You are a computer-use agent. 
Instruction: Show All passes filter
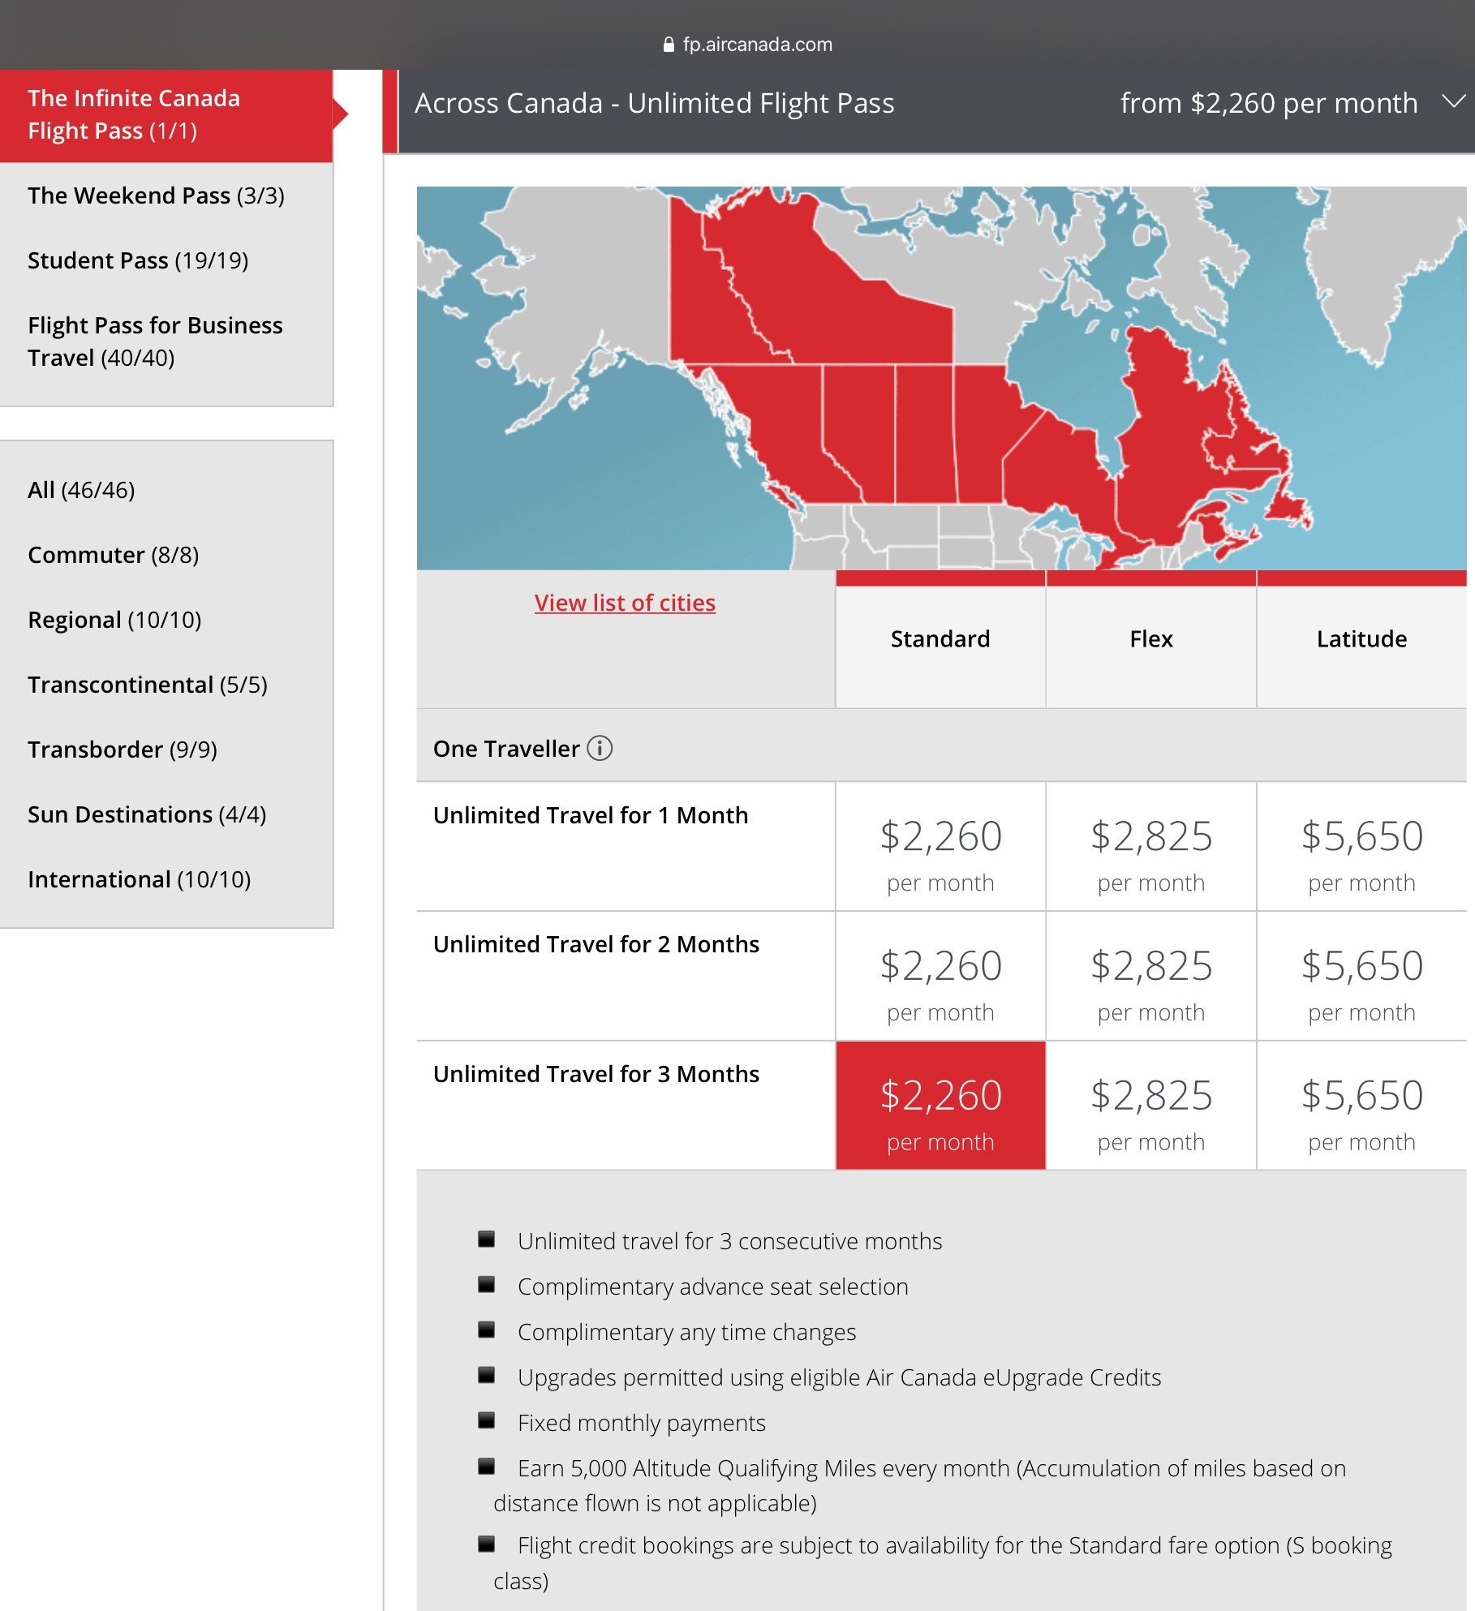[166, 490]
